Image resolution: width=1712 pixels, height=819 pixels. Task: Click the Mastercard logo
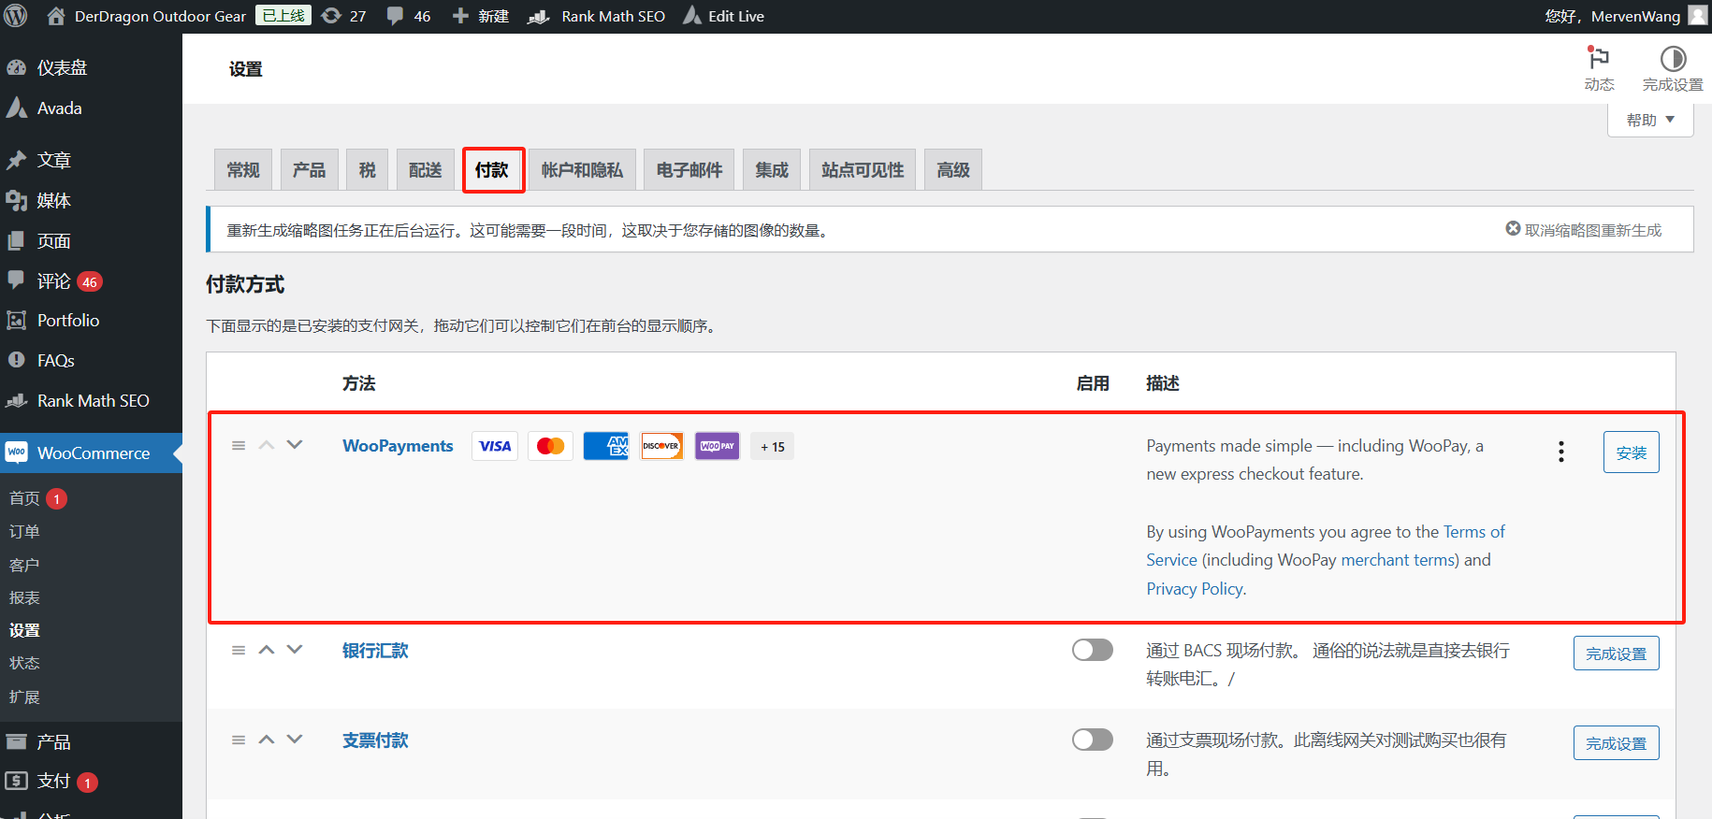pyautogui.click(x=550, y=446)
